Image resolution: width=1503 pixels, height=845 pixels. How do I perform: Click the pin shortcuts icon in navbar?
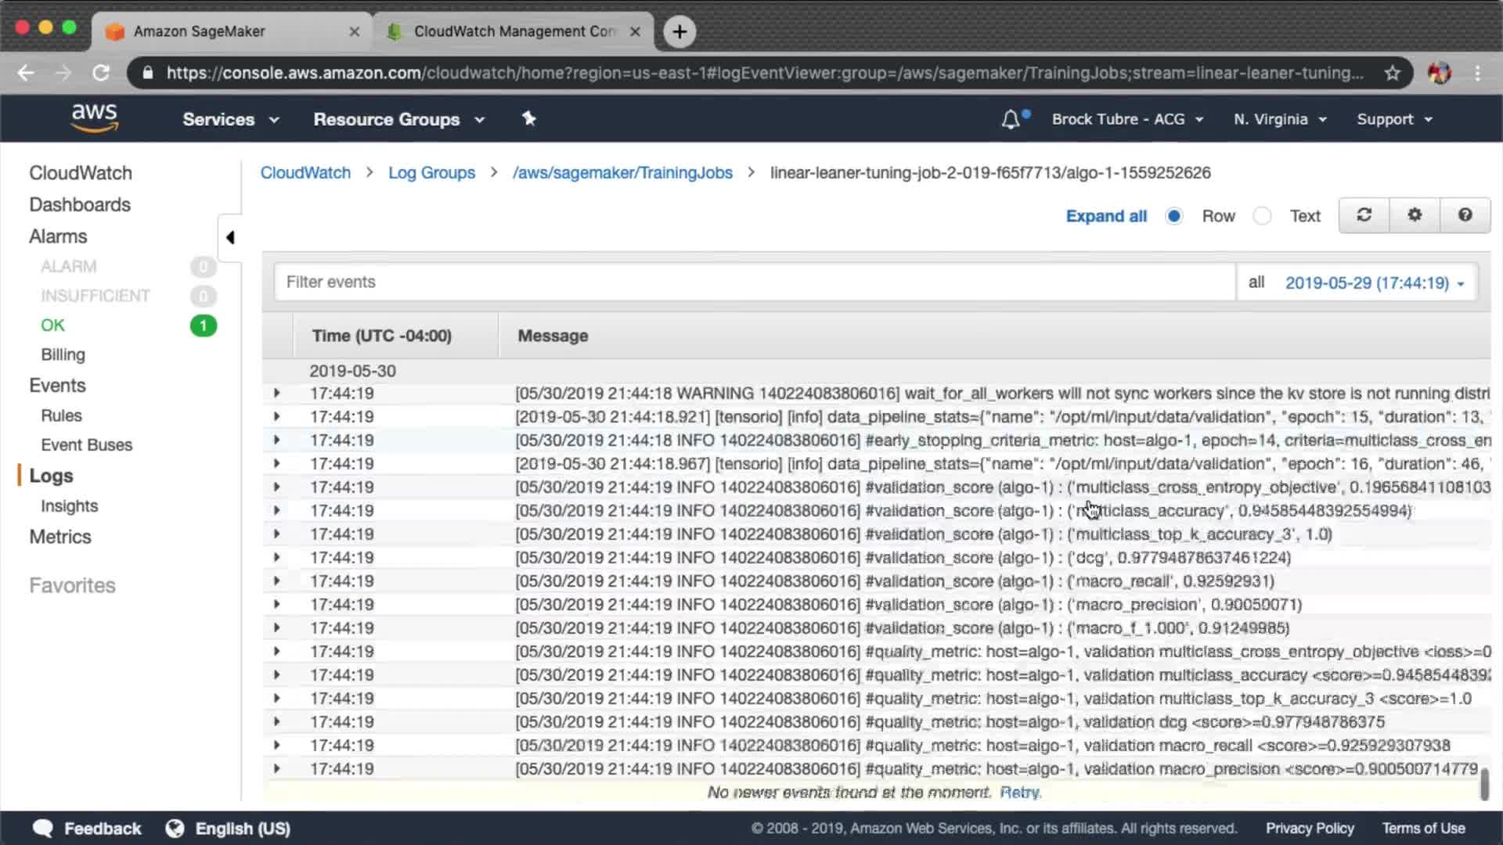point(529,119)
